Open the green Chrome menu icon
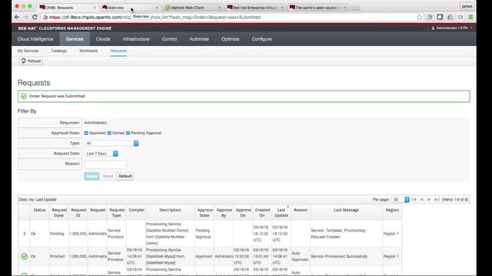This screenshot has height=276, width=492. [470, 17]
